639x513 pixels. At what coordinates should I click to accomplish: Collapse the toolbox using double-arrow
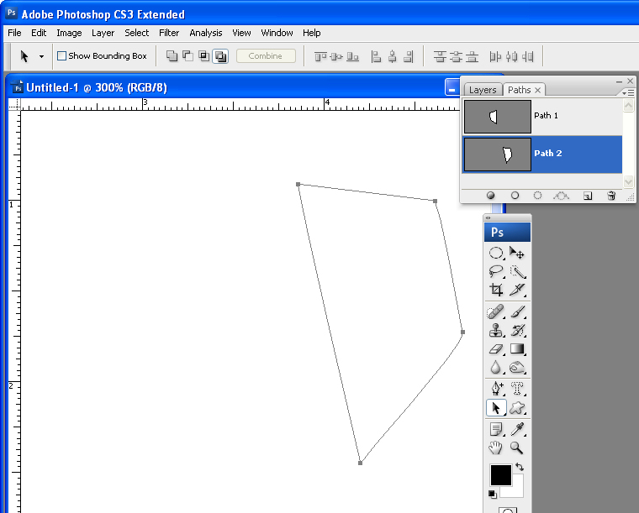pyautogui.click(x=488, y=217)
